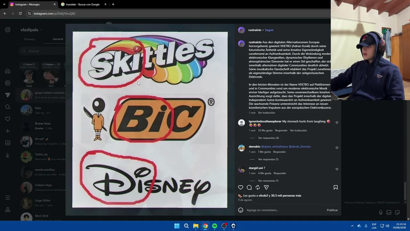Click the Create plus icon in sidebar
Screen dimensions: 410x231
(8, 131)
